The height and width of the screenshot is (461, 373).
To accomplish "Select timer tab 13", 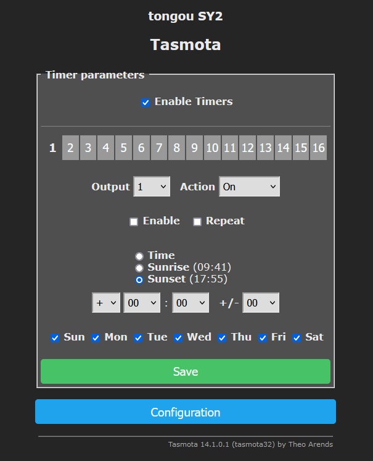I will point(265,148).
